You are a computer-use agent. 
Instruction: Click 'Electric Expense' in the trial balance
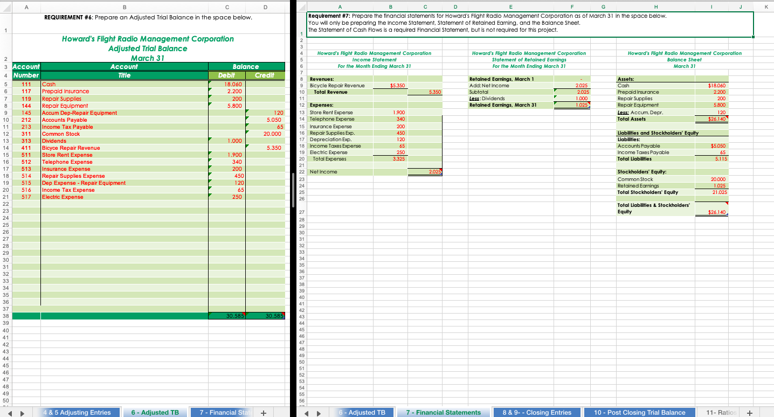pyautogui.click(x=124, y=197)
